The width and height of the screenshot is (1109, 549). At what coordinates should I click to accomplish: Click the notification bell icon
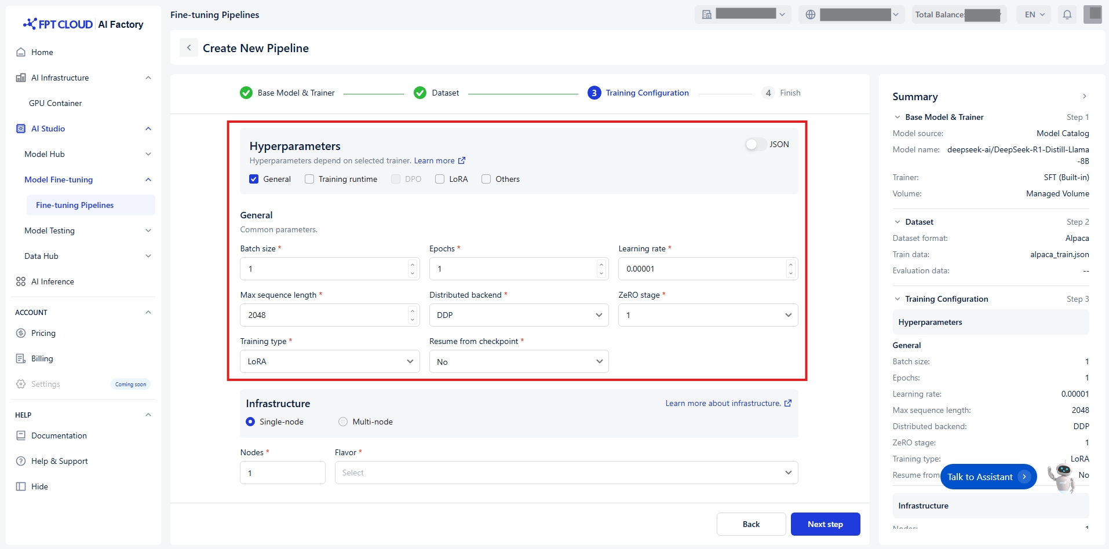point(1067,14)
